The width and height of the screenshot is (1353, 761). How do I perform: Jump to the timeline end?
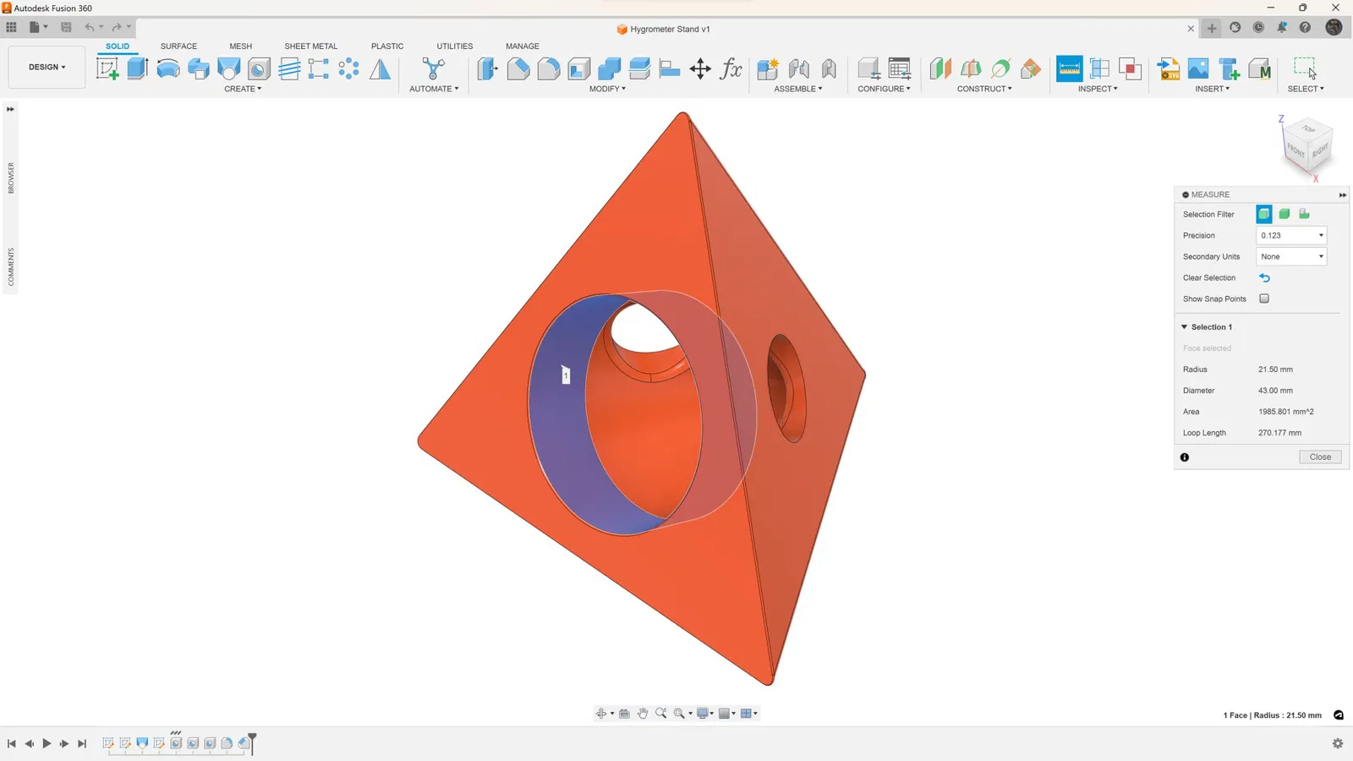point(82,743)
